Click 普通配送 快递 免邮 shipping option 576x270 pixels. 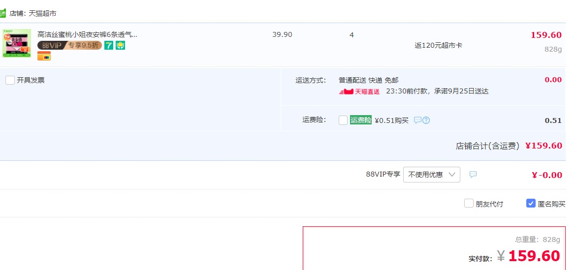tap(368, 80)
